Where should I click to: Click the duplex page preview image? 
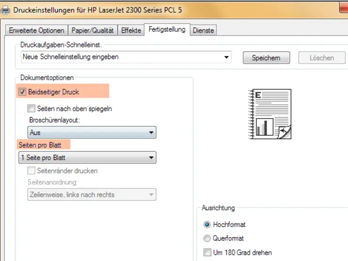[269, 114]
